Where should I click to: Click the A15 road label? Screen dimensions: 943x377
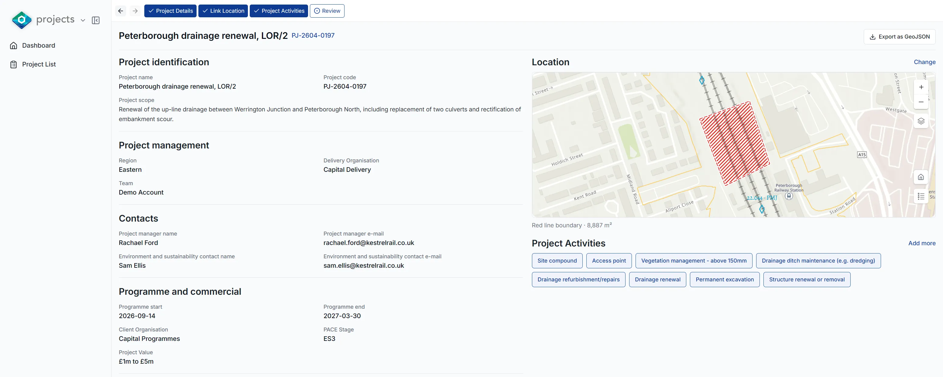[862, 155]
